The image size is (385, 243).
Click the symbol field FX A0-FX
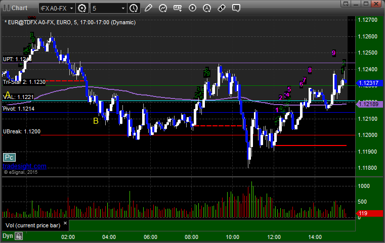coord(54,9)
